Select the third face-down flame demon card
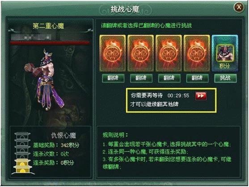249x187 pixels. pos(169,53)
